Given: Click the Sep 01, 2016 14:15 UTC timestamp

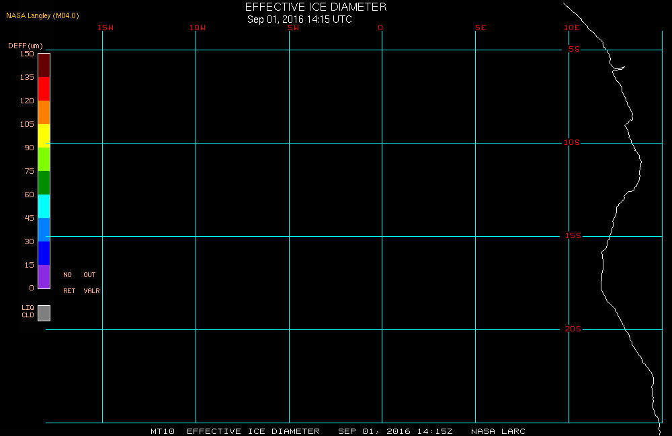Looking at the screenshot, I should coord(300,19).
